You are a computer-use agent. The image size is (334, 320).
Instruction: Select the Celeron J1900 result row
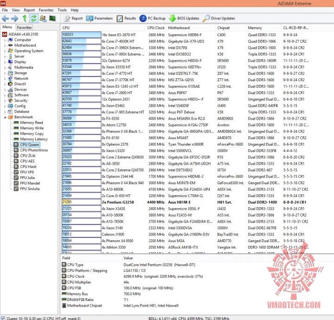coord(185,234)
